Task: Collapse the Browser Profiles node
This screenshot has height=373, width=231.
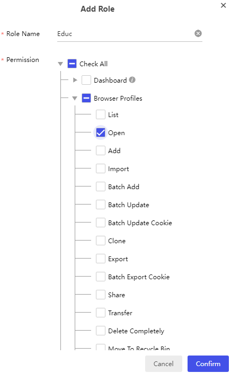Action: coord(75,98)
